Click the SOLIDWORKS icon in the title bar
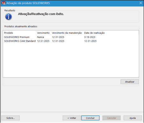Viewport: 144px width, 123px height. (x=4, y=3)
